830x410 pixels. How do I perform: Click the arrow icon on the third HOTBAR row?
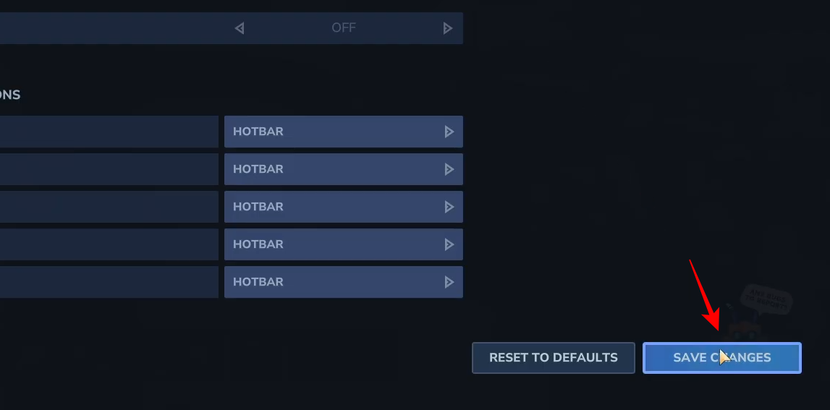pyautogui.click(x=449, y=207)
